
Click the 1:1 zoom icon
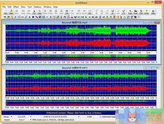(124, 12)
